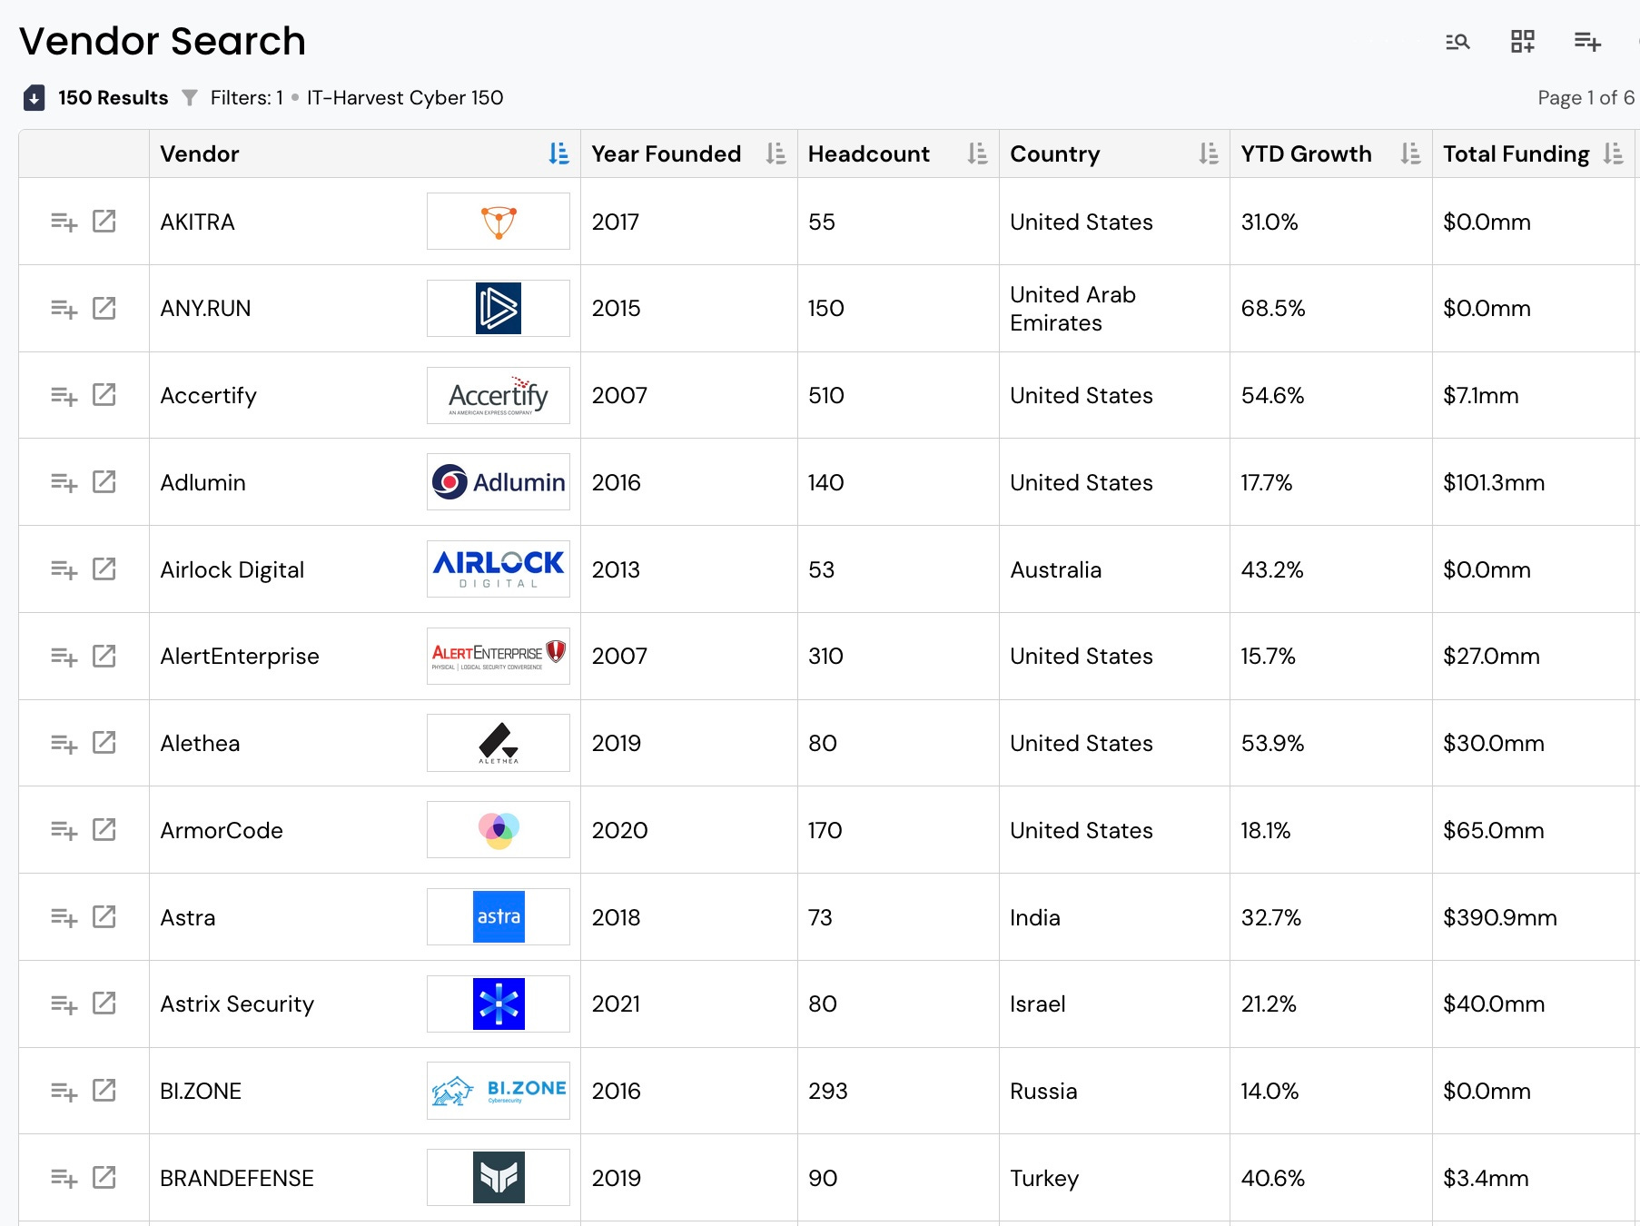This screenshot has width=1640, height=1226.
Task: Open ANY.RUN external link icon
Action: coord(104,308)
